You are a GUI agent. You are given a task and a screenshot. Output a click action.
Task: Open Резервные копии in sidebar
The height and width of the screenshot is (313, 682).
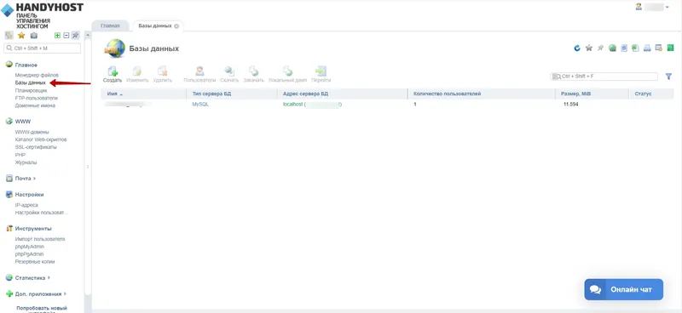[35, 262]
